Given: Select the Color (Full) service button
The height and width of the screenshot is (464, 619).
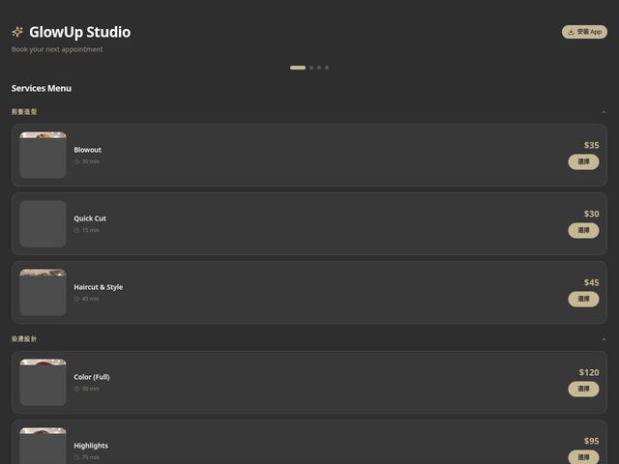Looking at the screenshot, I should [x=583, y=389].
